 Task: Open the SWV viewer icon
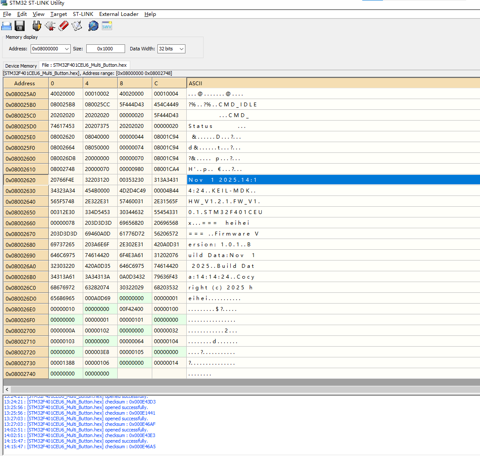pyautogui.click(x=107, y=26)
